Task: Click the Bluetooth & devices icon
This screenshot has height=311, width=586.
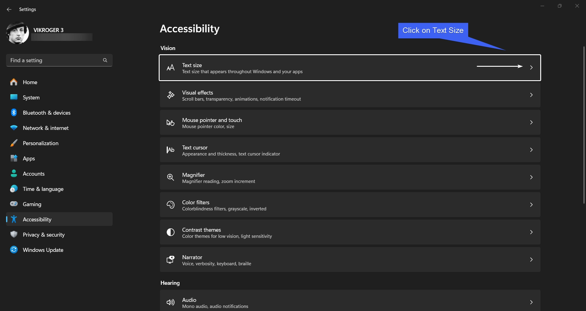Action: (x=14, y=113)
